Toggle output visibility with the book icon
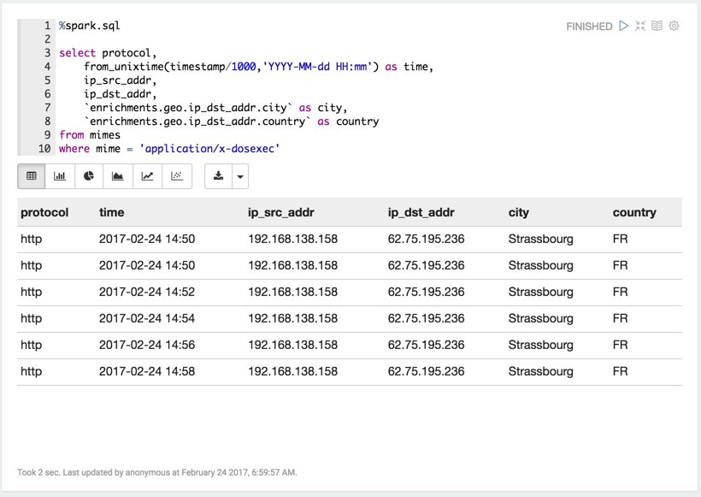Screen dimensions: 701x497 (657, 26)
